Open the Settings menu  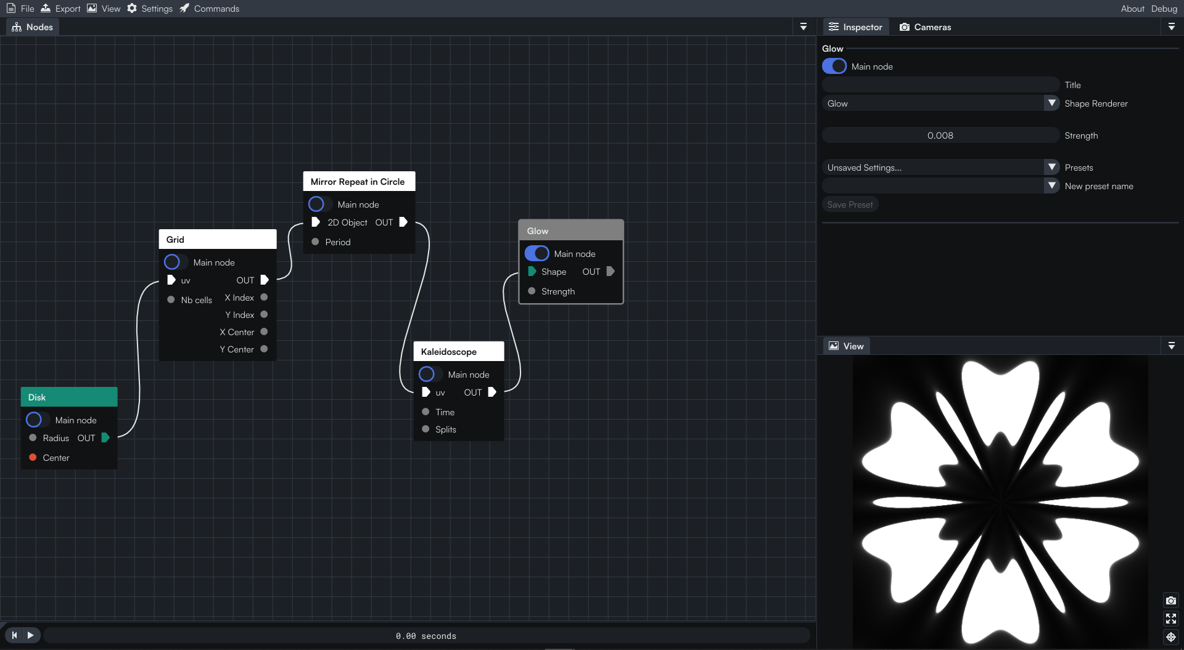(150, 9)
